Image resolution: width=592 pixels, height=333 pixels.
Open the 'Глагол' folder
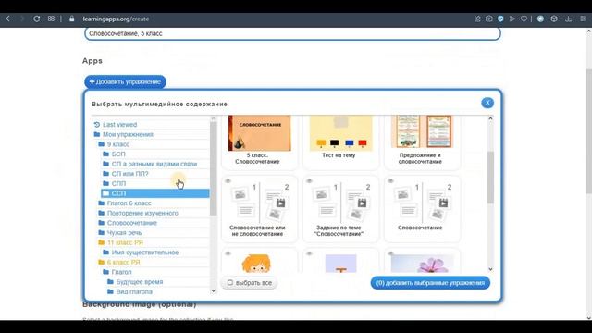(x=121, y=272)
